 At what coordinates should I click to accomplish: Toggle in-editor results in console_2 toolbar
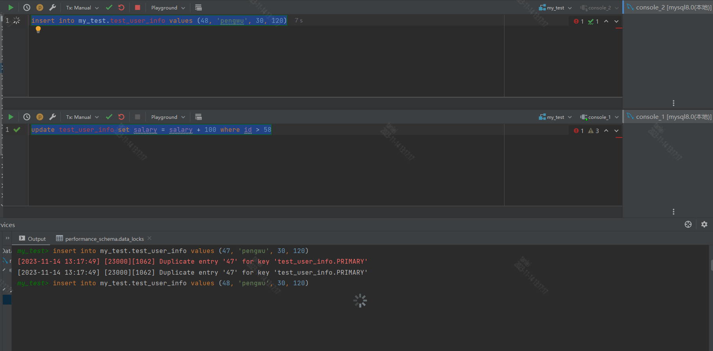tap(198, 7)
